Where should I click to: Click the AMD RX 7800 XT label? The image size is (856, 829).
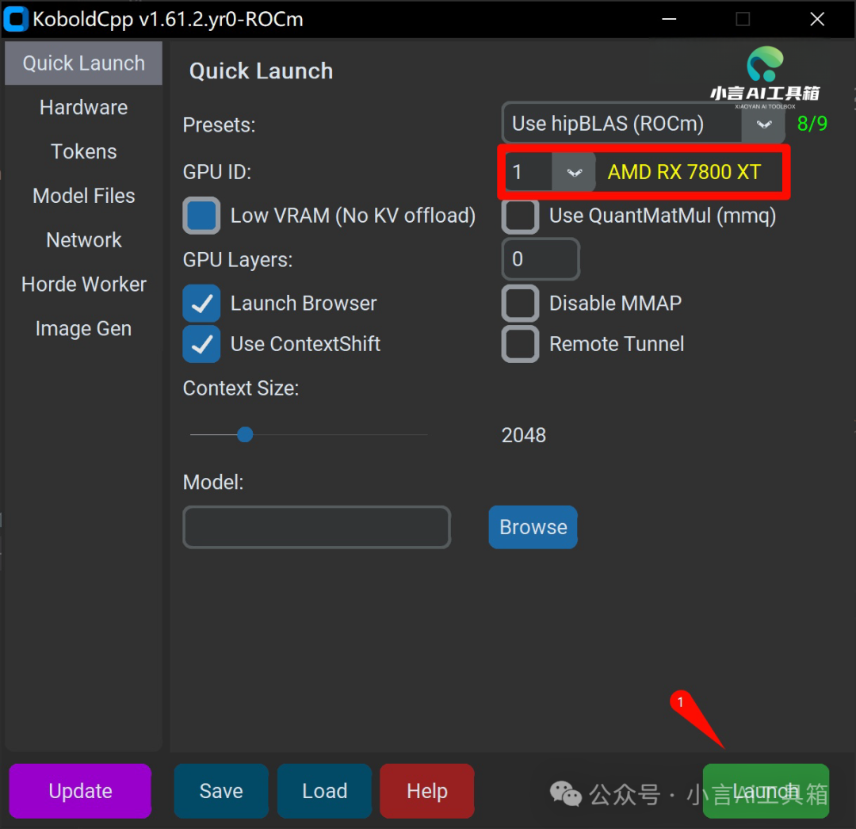684,173
